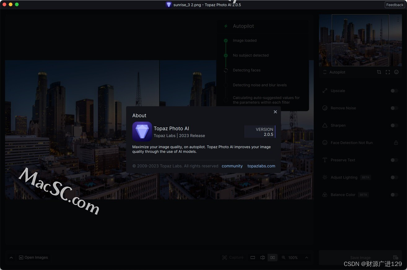Switch to split view layout
Image resolution: width=407 pixels, height=270 pixels.
pos(263,258)
